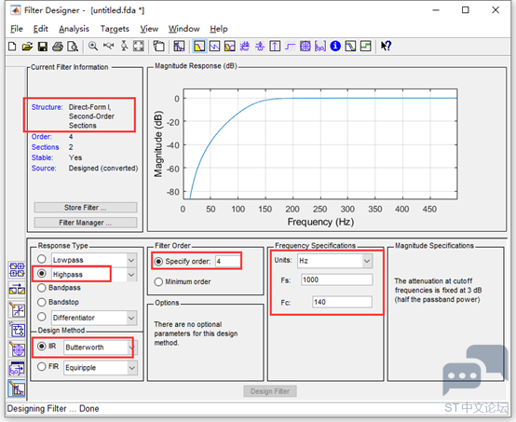Show the Phase Response analysis
The width and height of the screenshot is (516, 422).
click(x=214, y=46)
